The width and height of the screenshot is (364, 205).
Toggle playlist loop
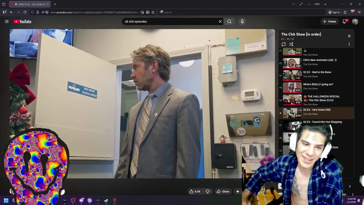point(284,44)
